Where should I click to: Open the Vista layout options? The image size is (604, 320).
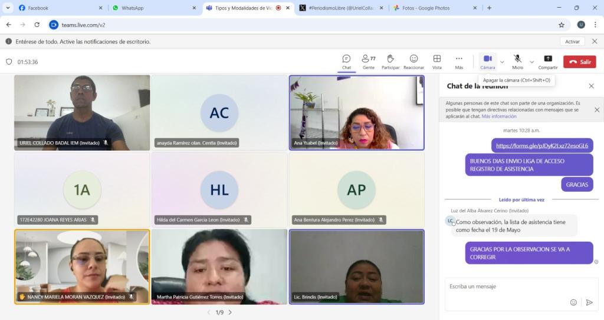(x=437, y=61)
